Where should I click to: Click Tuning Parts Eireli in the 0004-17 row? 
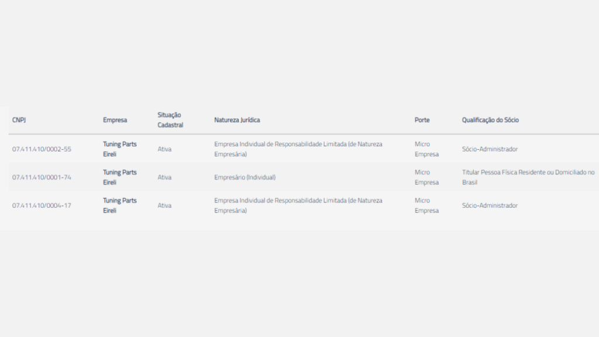coord(119,205)
